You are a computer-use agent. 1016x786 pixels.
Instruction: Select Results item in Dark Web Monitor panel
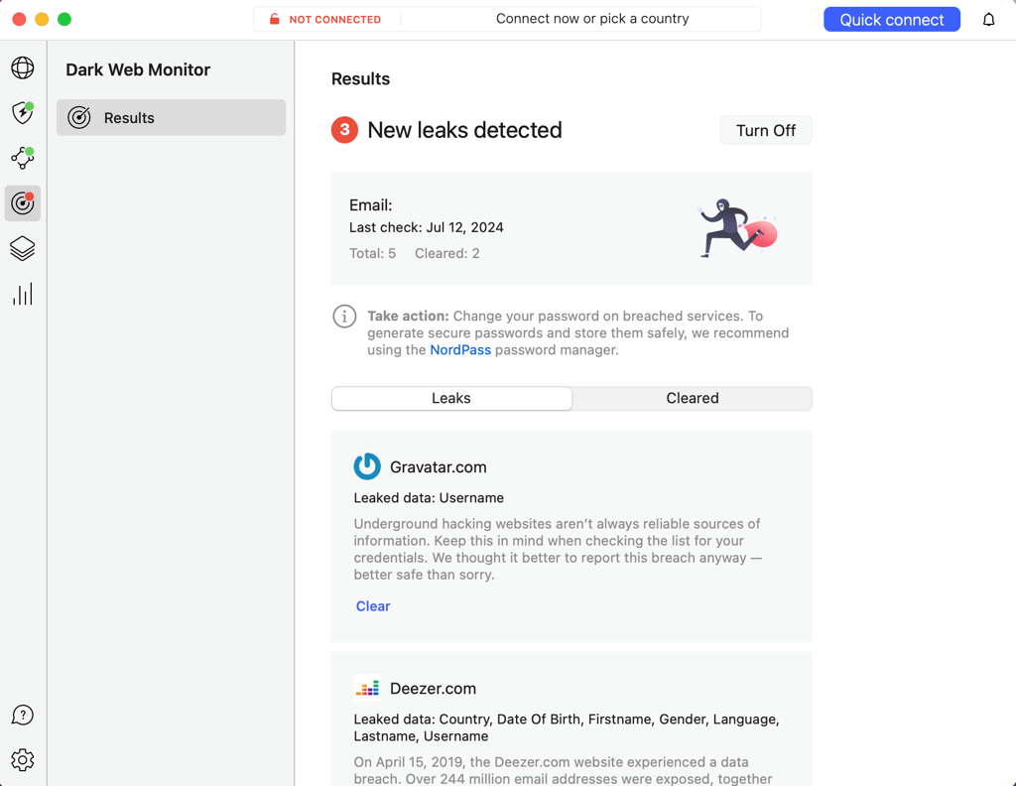[x=171, y=118]
